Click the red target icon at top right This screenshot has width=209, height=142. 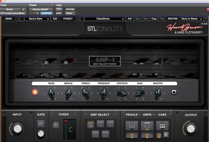(x=208, y=9)
